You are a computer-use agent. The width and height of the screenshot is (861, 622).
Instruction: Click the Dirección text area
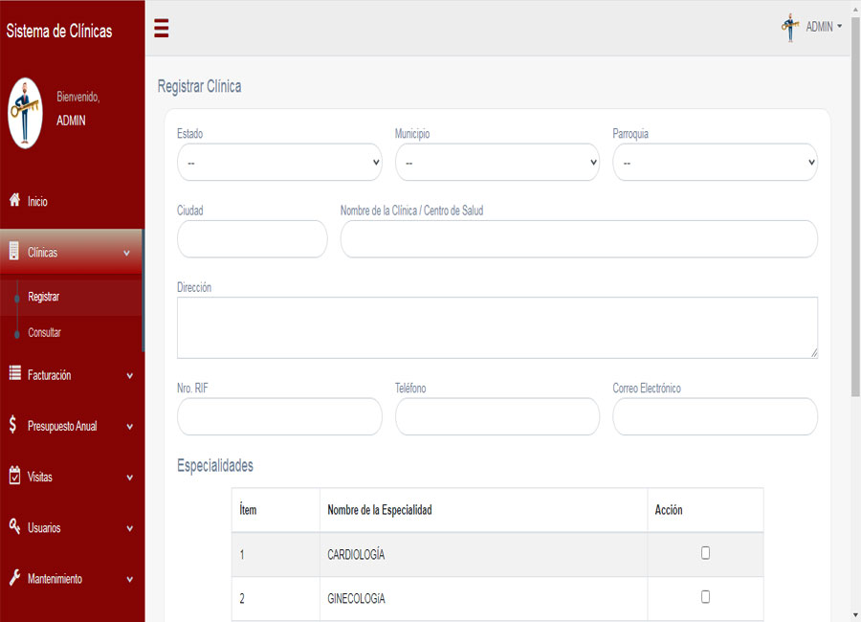click(x=497, y=327)
